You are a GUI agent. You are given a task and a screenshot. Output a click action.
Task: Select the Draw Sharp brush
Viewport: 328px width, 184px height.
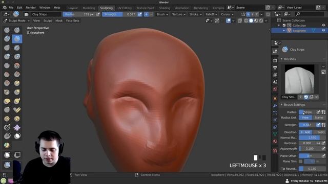[17, 30]
